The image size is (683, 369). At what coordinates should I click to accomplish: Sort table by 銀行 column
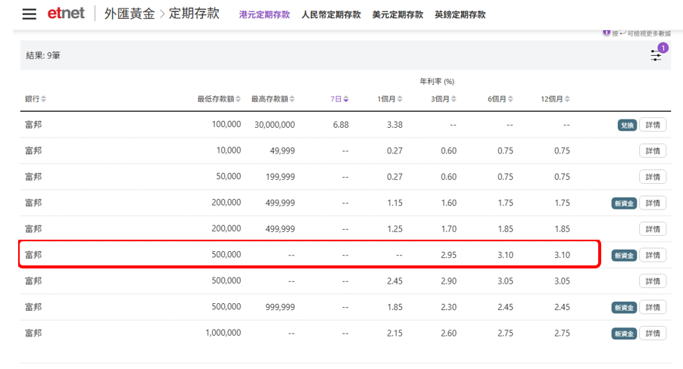[x=36, y=99]
